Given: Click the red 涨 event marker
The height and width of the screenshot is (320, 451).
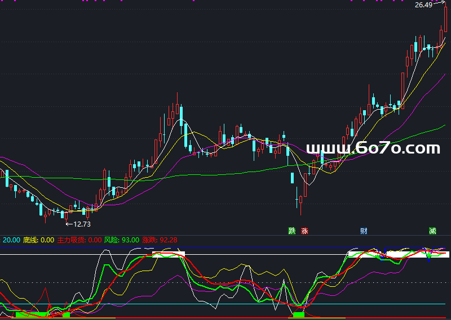Looking at the screenshot, I should tap(304, 231).
